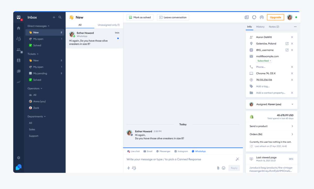Image resolution: width=314 pixels, height=189 pixels.
Task: Switch view to Unassigned only (1)
Action: click(x=109, y=25)
